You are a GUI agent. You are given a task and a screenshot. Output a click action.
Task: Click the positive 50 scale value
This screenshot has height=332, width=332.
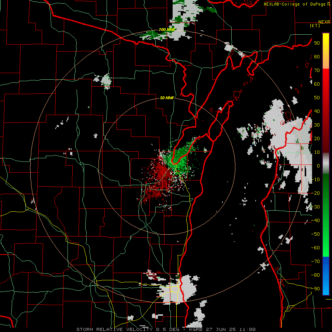coord(317,98)
